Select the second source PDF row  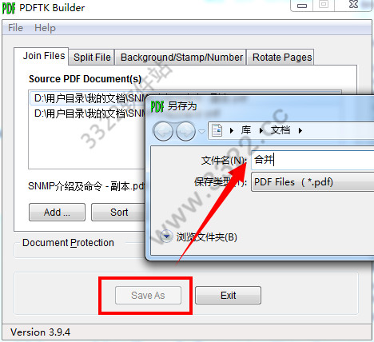coord(88,113)
